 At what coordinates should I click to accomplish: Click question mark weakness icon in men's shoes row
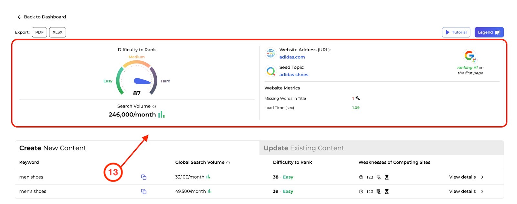(361, 191)
